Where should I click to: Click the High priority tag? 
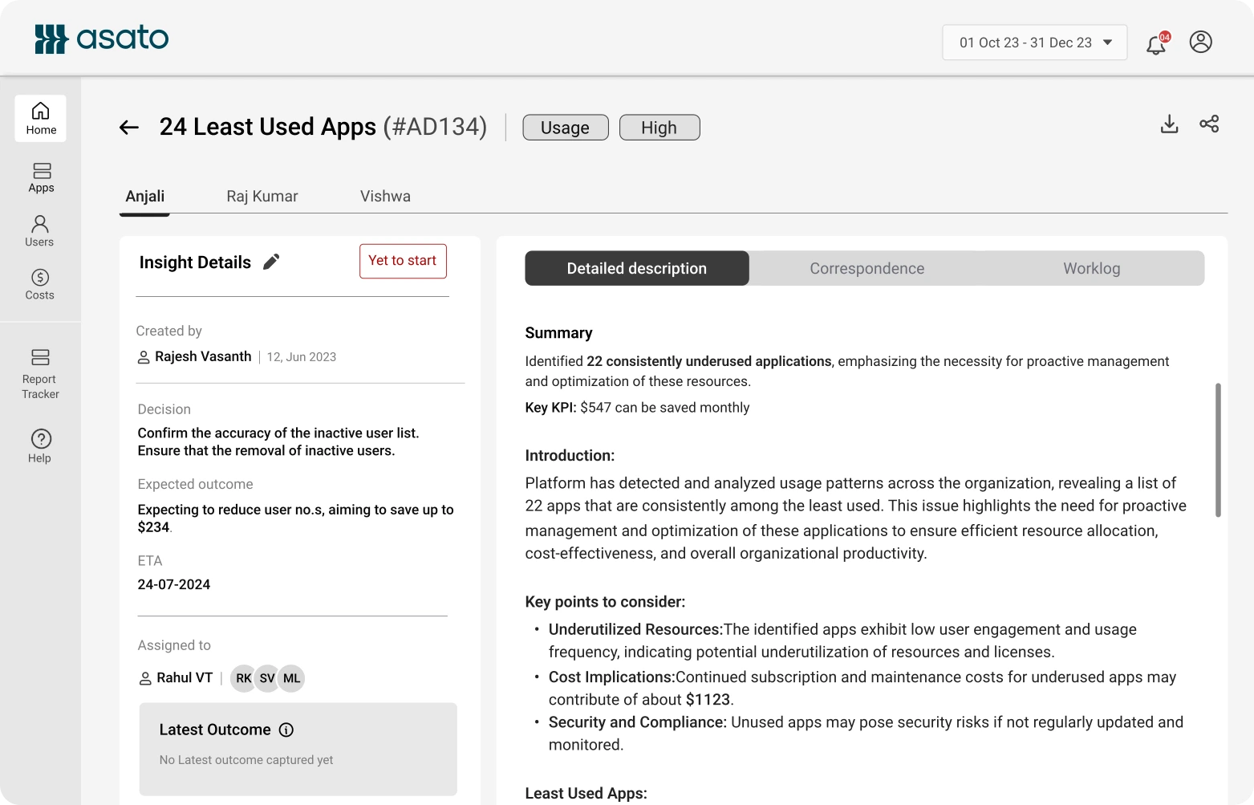(659, 128)
